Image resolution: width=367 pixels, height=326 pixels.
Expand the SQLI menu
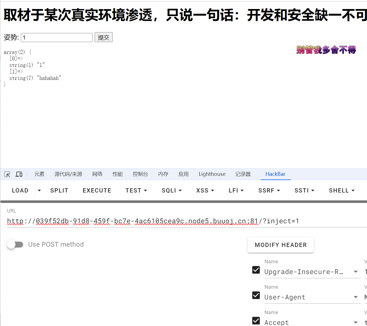pos(172,191)
